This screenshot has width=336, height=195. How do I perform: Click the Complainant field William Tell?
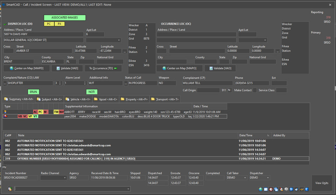coord(207,83)
